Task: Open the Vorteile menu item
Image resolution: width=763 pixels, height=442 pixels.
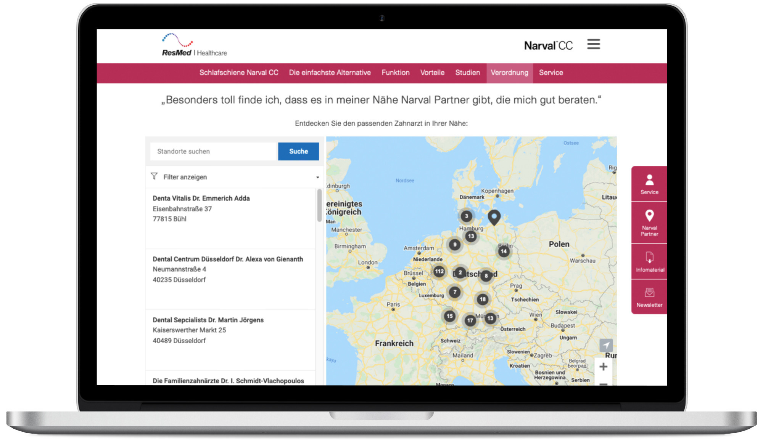Action: 432,73
